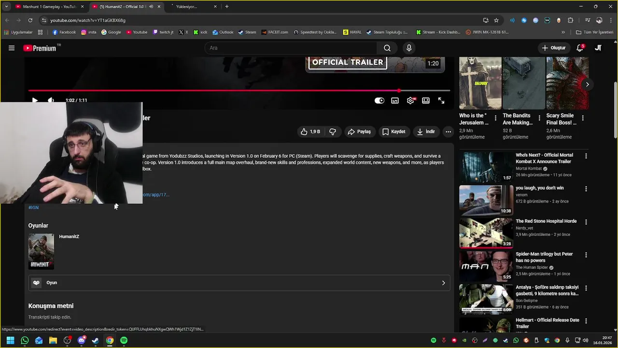618x348 pixels.
Task: Open File Explorer from the taskbar
Action: coord(53,340)
